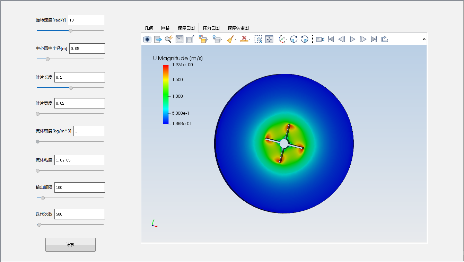
Task: Expand the toolbar overflow chevron »
Action: point(424,39)
